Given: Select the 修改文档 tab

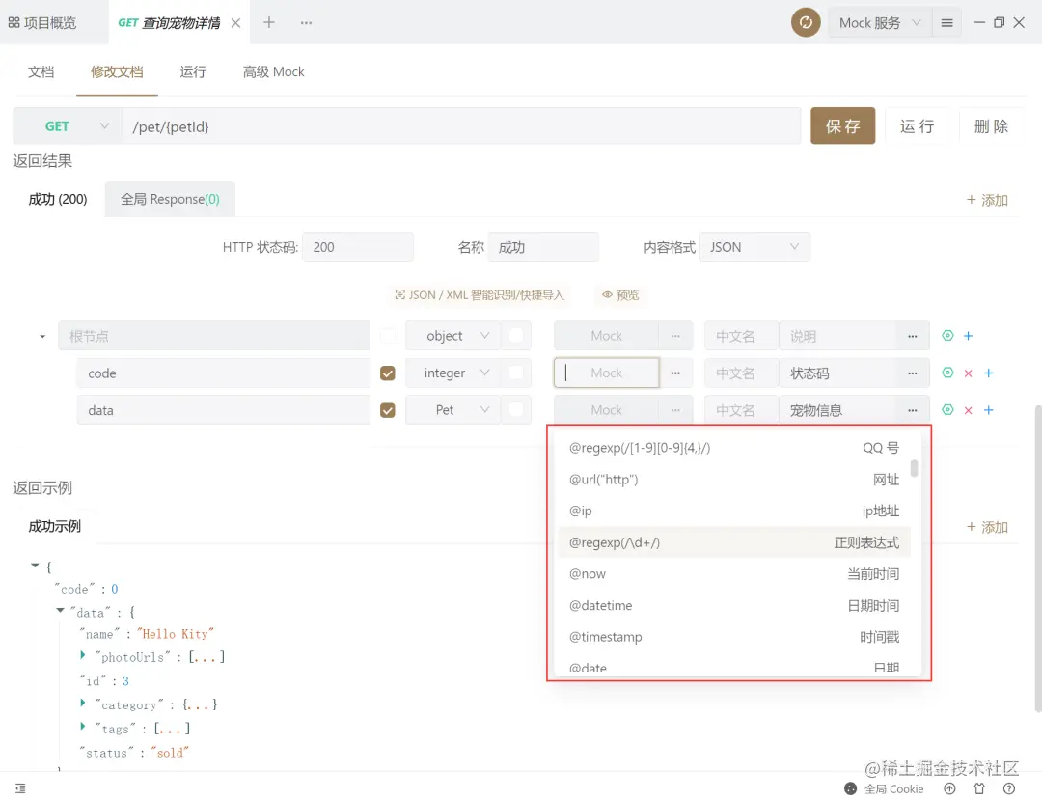Looking at the screenshot, I should pos(117,71).
